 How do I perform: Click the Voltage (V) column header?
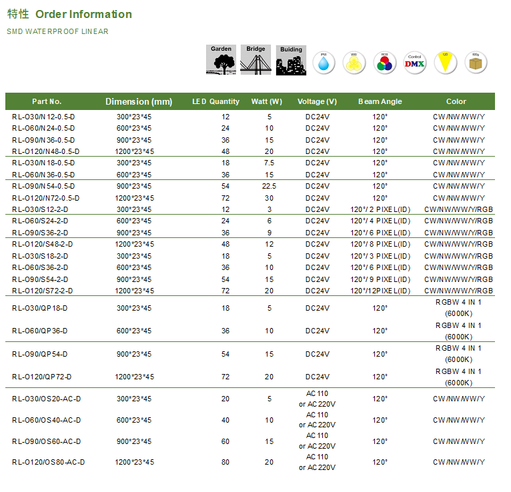click(x=317, y=101)
